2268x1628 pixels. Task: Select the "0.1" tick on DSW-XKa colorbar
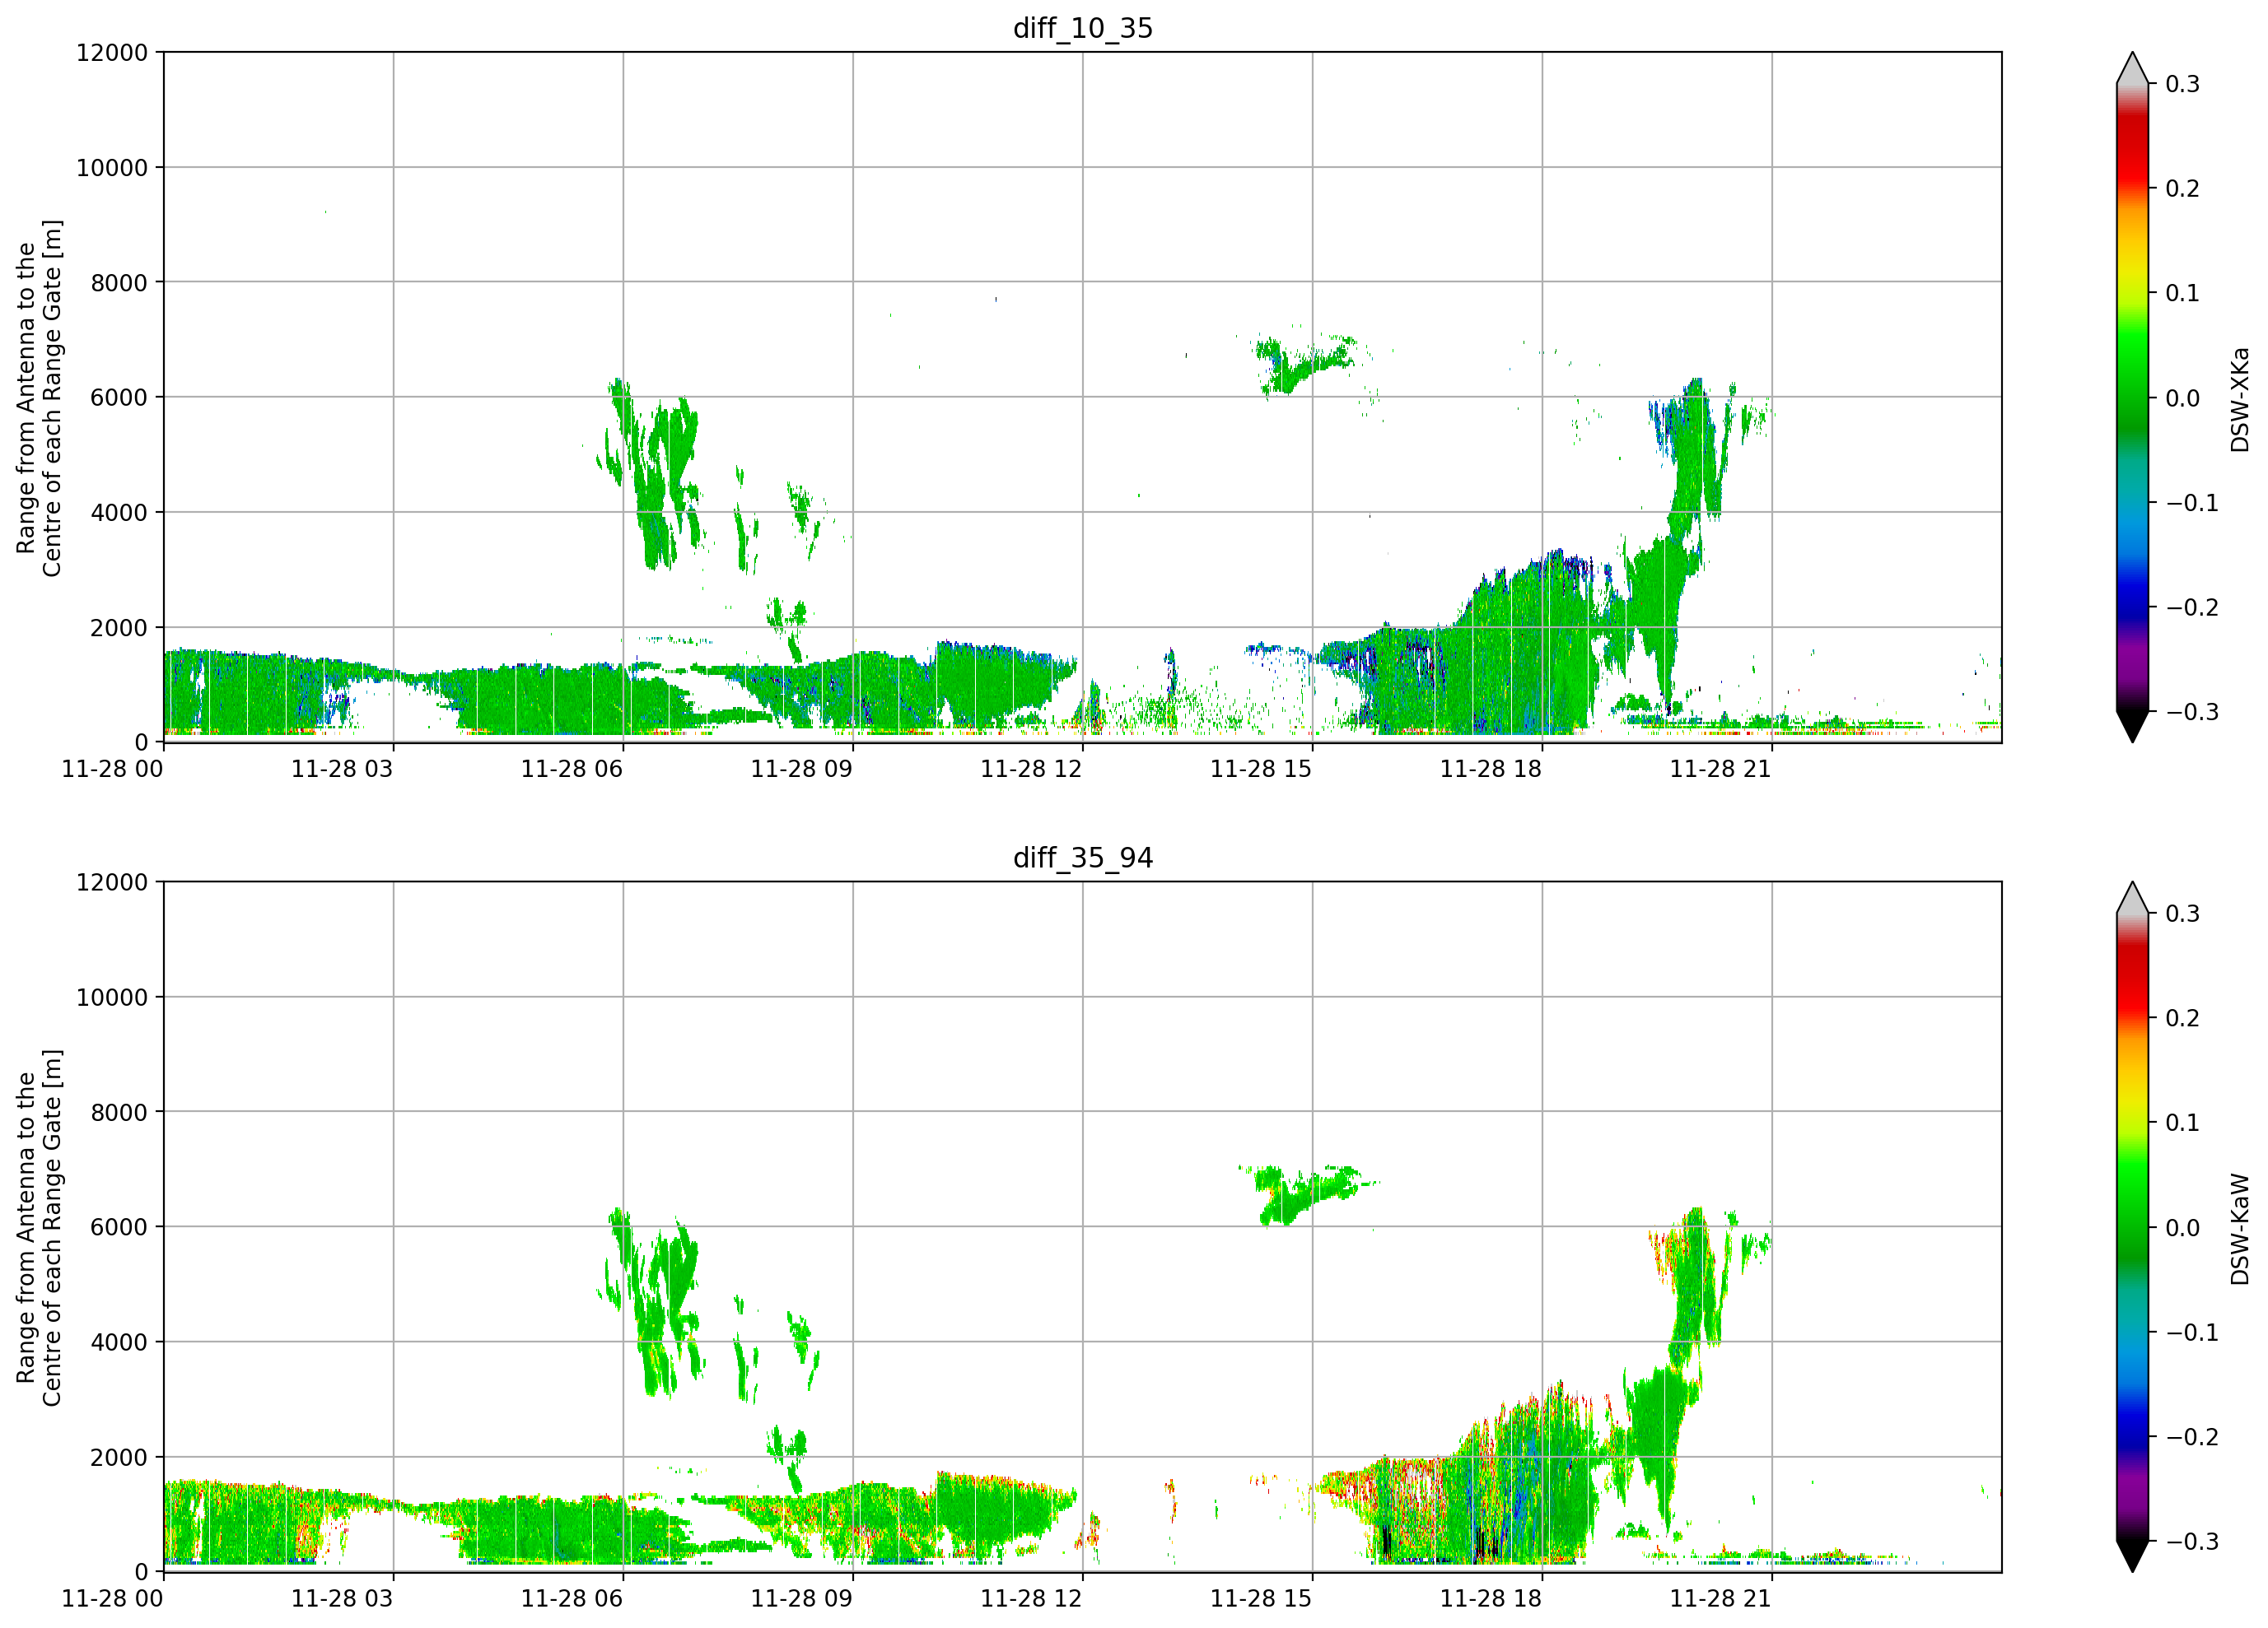coord(2183,294)
